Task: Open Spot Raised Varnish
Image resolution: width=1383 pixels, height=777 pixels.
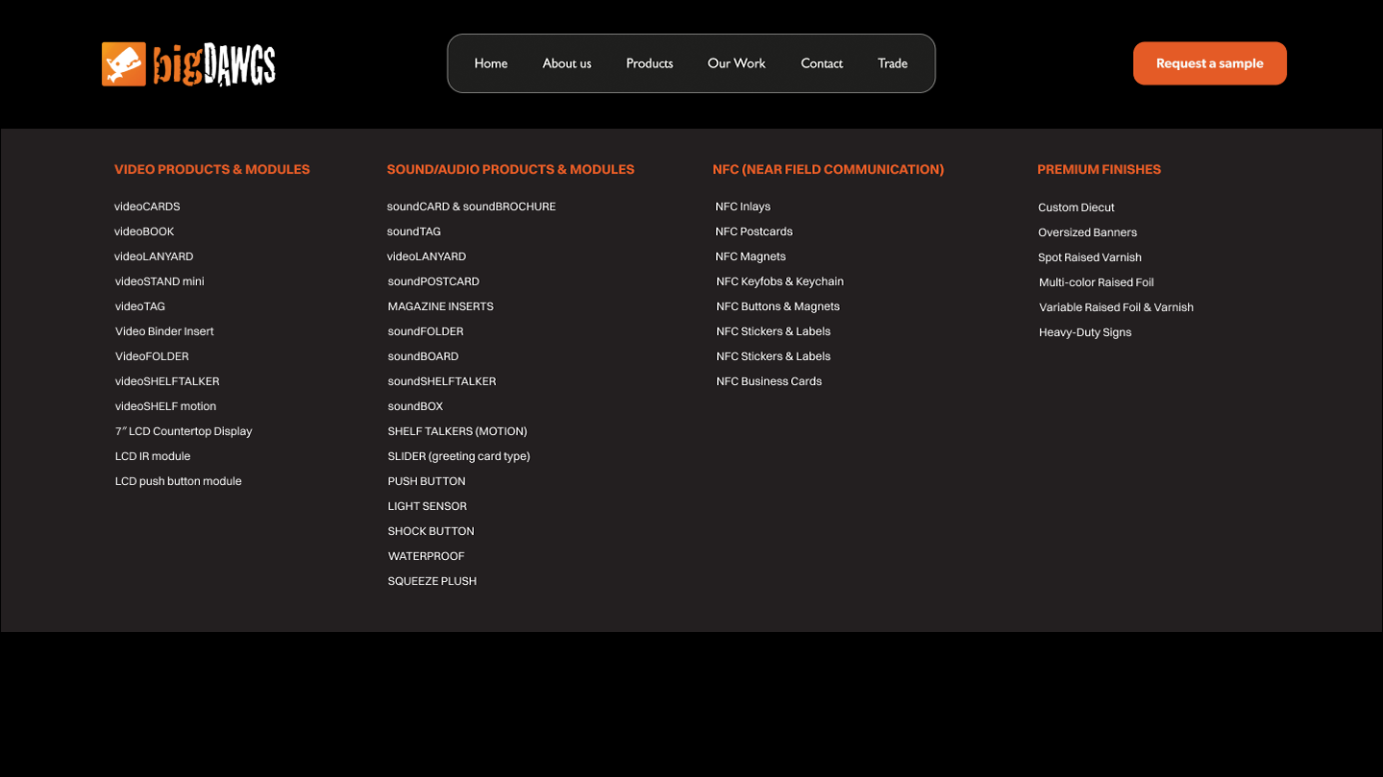Action: [x=1090, y=257]
